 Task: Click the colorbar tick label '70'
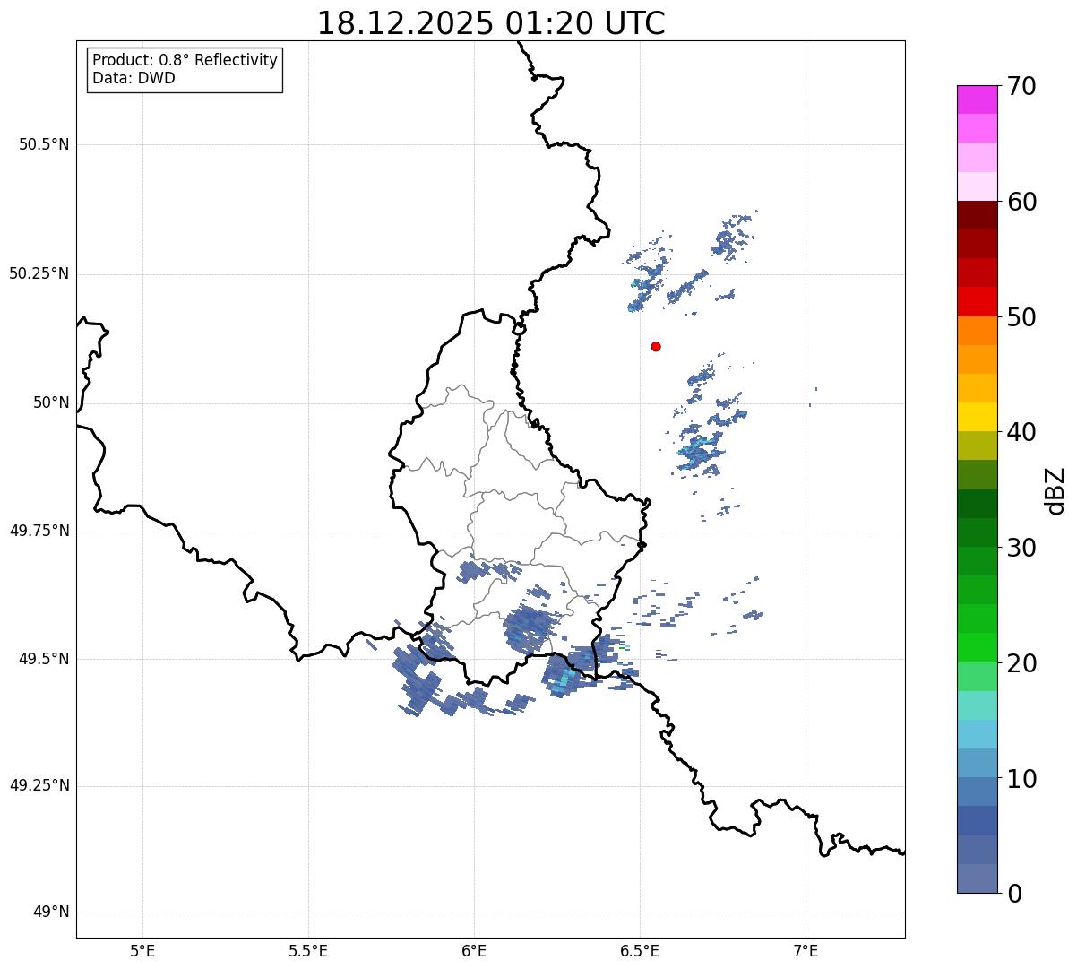coord(1021,86)
